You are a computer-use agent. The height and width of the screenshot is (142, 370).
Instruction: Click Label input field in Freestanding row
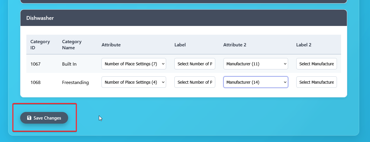tap(195, 82)
